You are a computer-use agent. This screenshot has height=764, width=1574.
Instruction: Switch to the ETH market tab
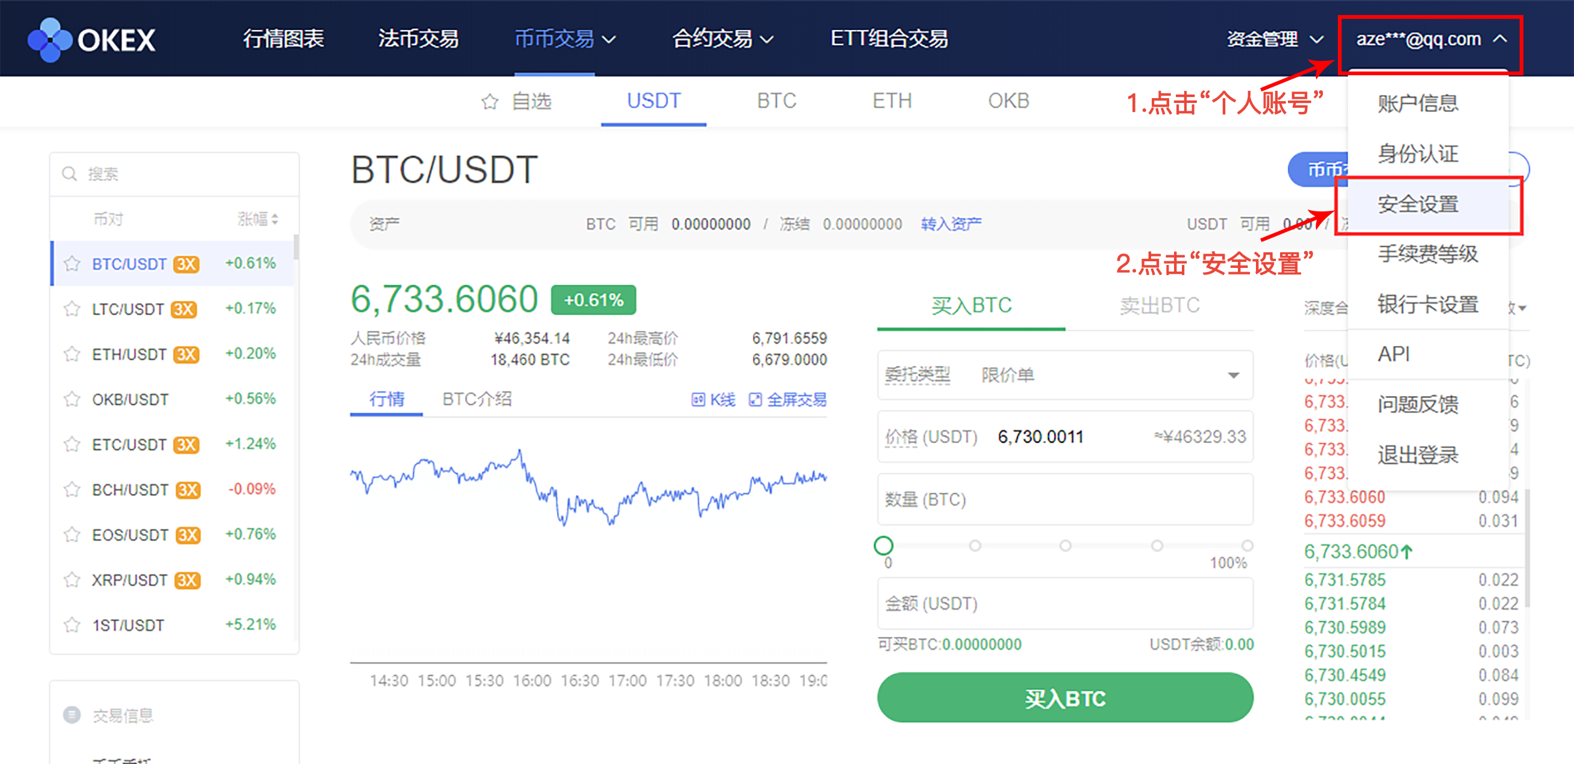892,101
